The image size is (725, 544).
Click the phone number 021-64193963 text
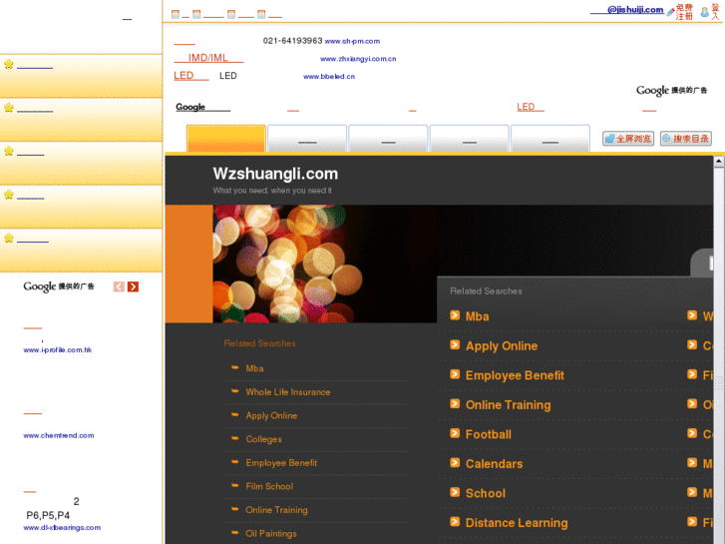292,41
